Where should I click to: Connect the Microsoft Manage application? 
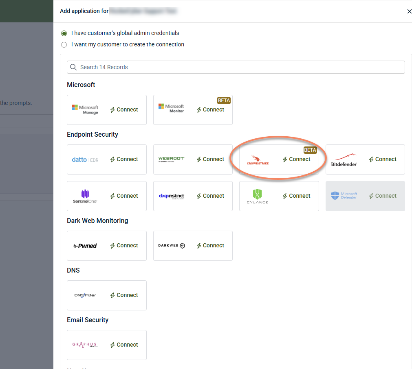pos(124,109)
